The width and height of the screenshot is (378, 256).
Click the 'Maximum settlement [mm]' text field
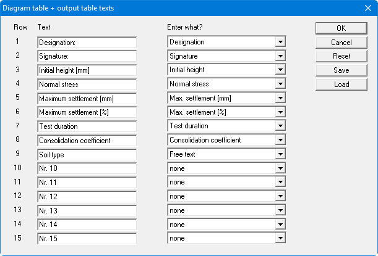pyautogui.click(x=87, y=99)
